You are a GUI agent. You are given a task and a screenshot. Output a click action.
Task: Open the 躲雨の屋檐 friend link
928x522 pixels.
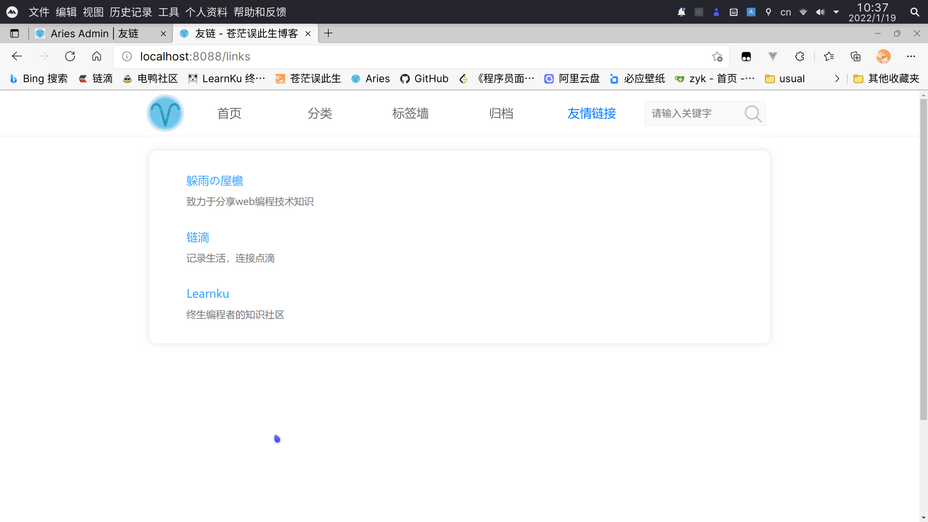click(x=215, y=181)
